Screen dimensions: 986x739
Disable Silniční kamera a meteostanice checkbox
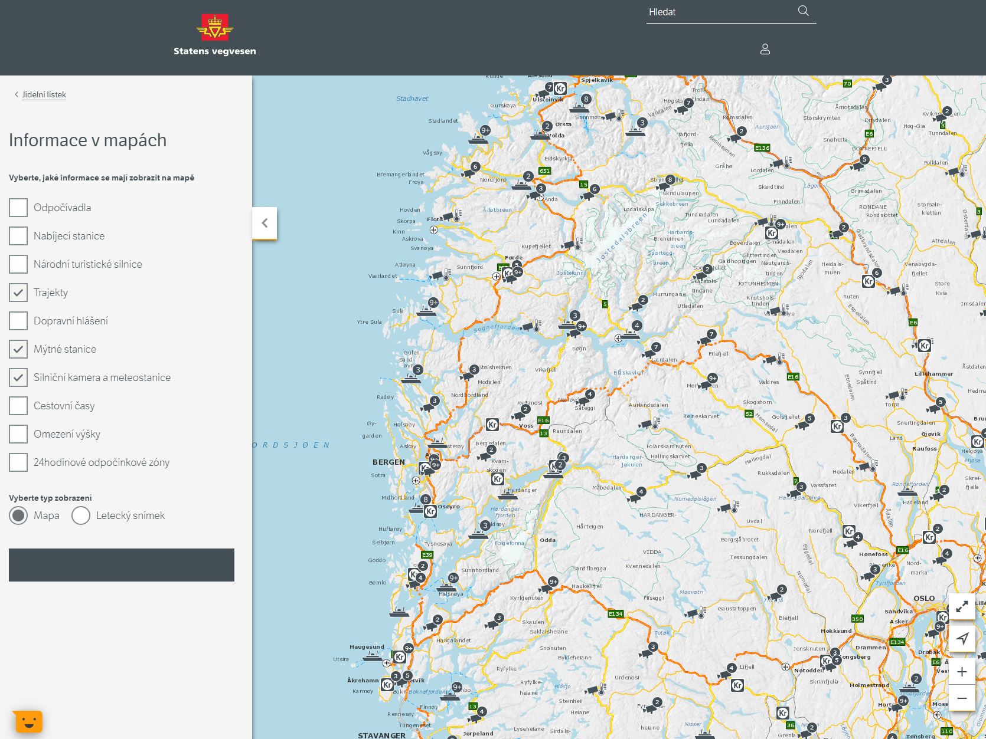pyautogui.click(x=18, y=377)
